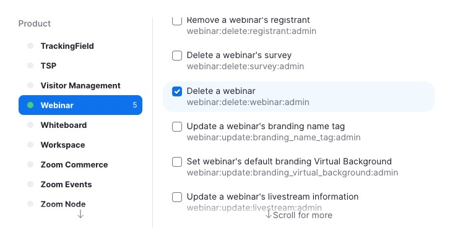Click the Webinar selected scope count 5
The image size is (455, 241).
(135, 105)
